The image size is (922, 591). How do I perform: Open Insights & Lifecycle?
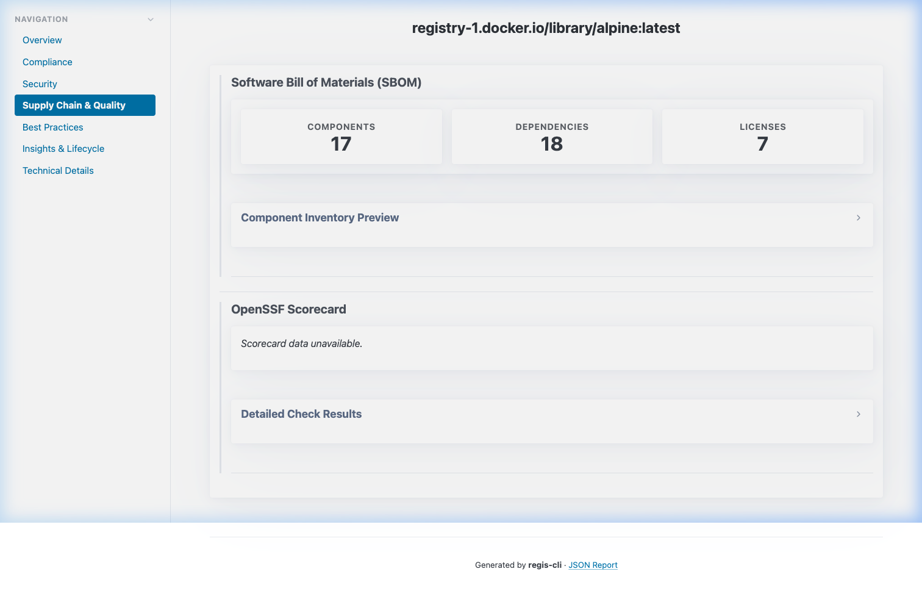tap(63, 149)
